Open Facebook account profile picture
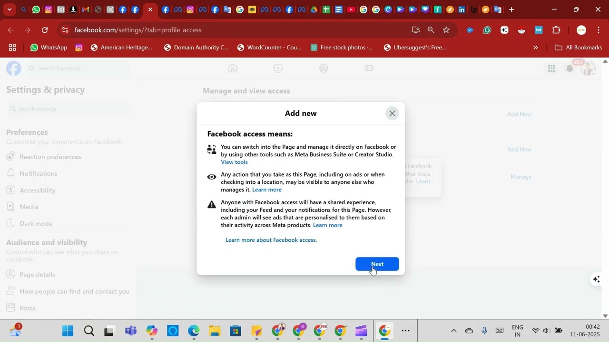The height and width of the screenshot is (342, 609). click(588, 68)
